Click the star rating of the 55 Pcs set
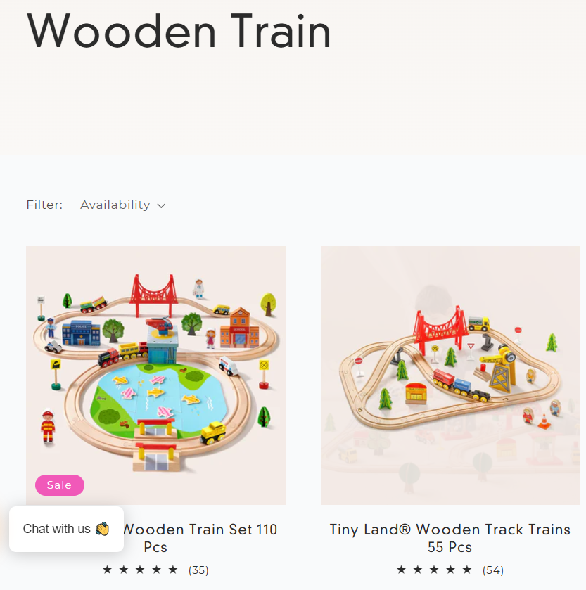The width and height of the screenshot is (586, 590). [x=434, y=570]
